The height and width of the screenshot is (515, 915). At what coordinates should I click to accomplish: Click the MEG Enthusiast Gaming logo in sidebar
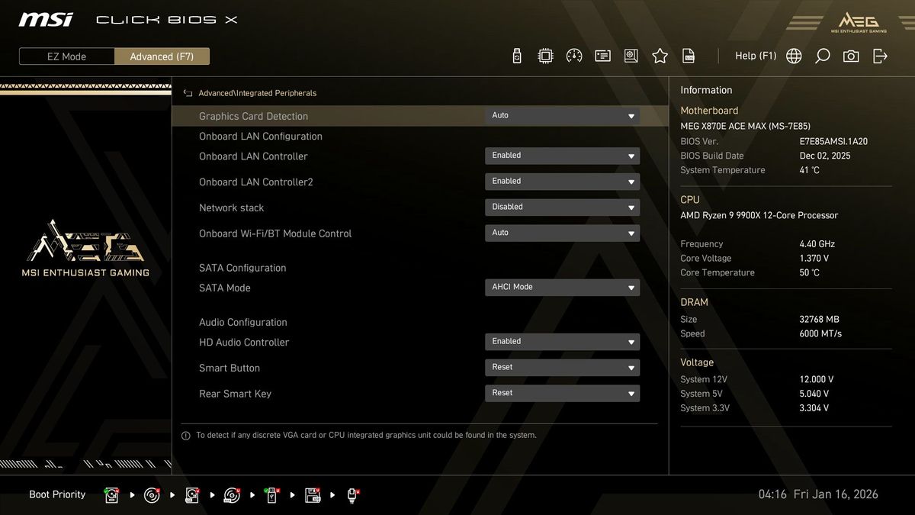coord(85,248)
